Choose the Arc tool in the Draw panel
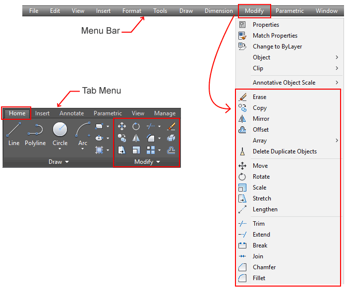Image resolution: width=347 pixels, height=293 pixels. (83, 134)
